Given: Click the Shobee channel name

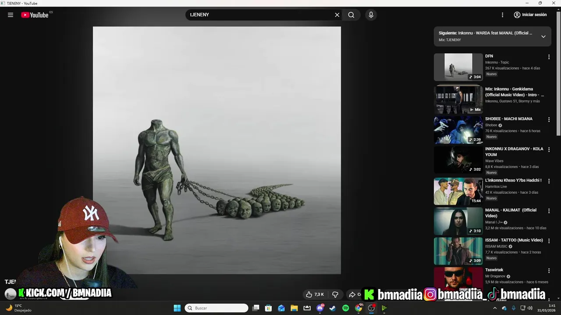Looking at the screenshot, I should click(491, 125).
